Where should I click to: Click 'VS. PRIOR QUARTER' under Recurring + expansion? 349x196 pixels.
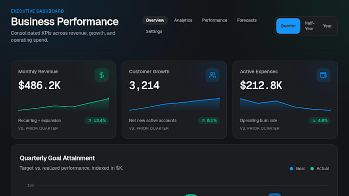[x=38, y=128]
